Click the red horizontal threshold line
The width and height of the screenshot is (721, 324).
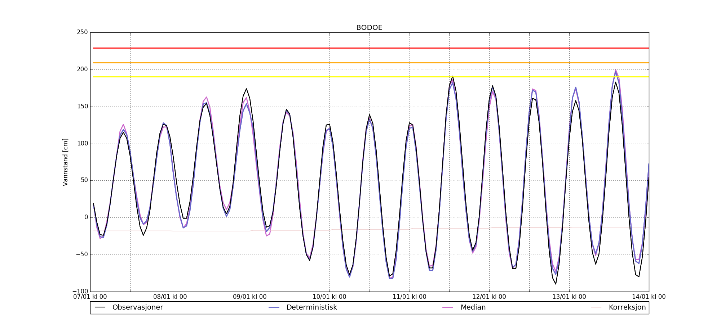coord(371,48)
